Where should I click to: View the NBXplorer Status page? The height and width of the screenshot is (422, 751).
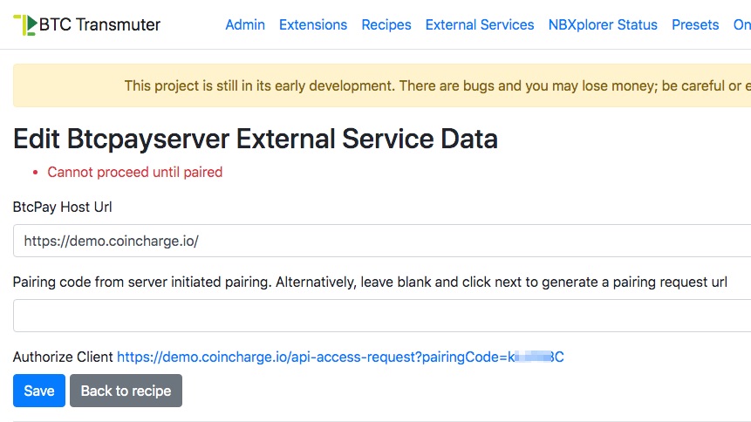coord(603,25)
